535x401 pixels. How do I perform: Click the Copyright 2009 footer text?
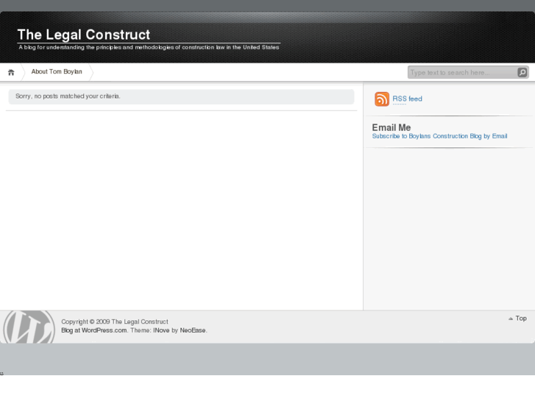click(115, 322)
